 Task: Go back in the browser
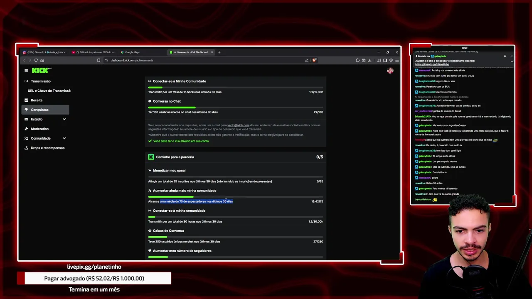point(24,60)
